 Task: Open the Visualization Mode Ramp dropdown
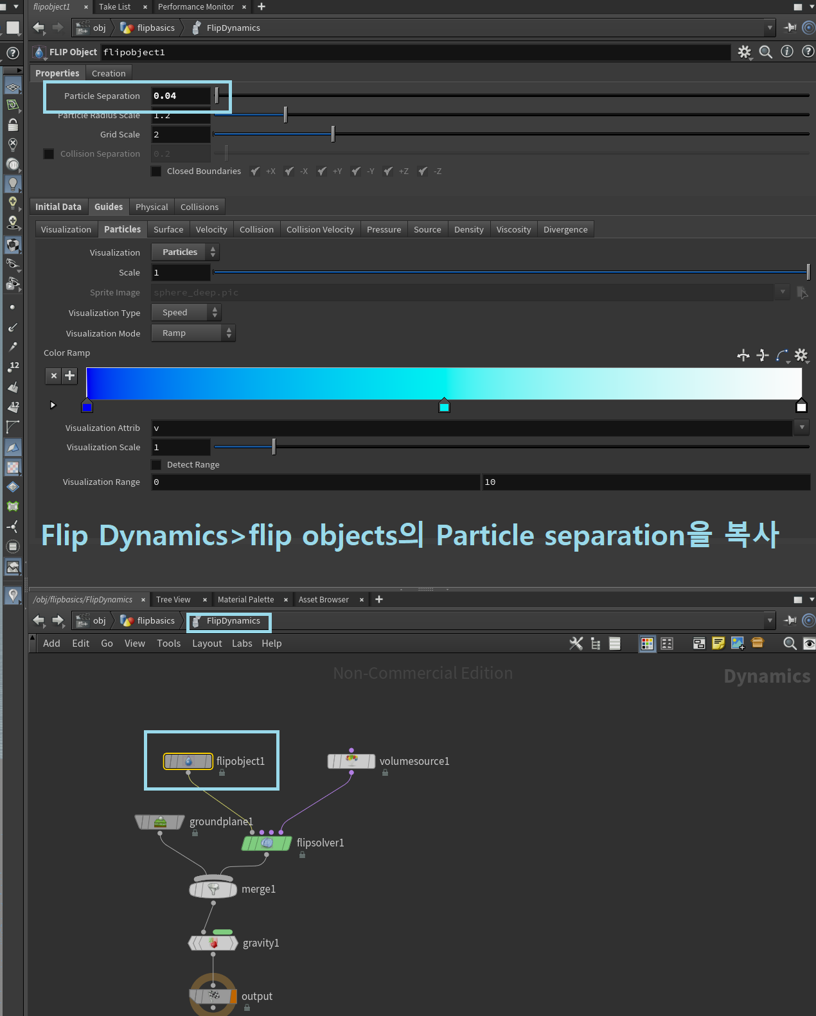click(193, 333)
